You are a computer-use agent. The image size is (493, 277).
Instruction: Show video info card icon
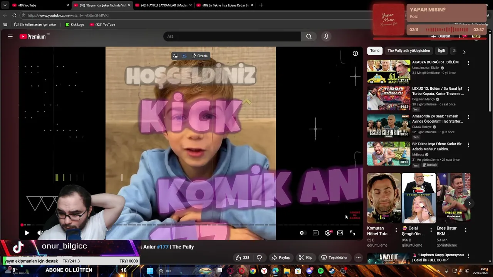pyautogui.click(x=355, y=53)
